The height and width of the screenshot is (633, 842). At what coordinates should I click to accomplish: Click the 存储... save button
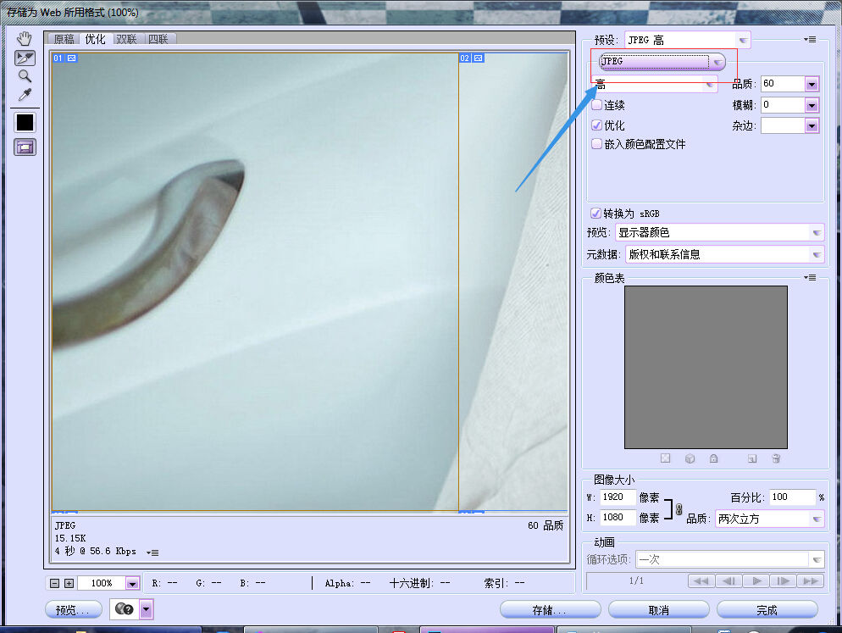pos(550,610)
